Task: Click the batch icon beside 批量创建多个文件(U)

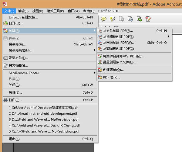Action: (100, 62)
